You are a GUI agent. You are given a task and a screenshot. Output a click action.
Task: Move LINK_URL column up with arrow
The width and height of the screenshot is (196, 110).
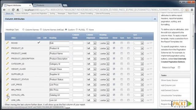tap(148, 100)
